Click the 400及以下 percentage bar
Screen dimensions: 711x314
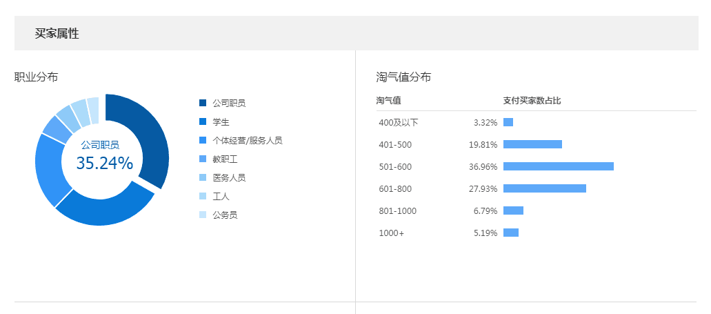[508, 122]
